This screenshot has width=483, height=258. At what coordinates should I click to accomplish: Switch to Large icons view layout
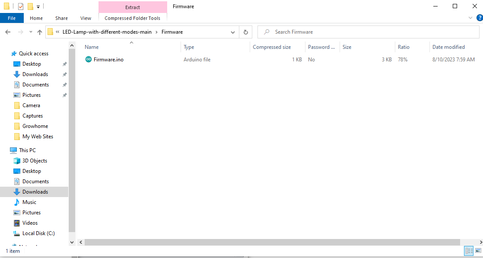(478, 251)
